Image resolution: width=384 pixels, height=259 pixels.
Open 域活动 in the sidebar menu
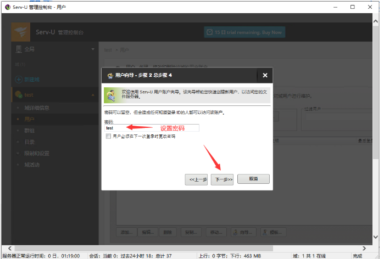(x=32, y=165)
